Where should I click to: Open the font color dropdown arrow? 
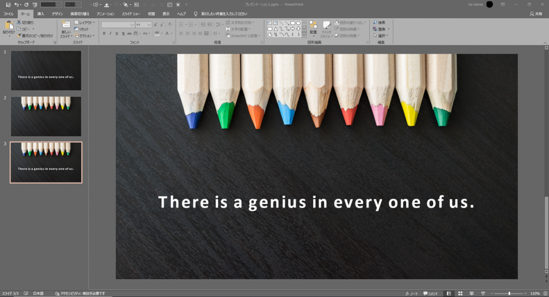coord(172,34)
